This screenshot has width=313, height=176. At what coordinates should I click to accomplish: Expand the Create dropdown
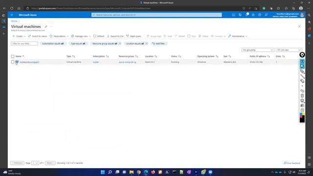coord(19,36)
